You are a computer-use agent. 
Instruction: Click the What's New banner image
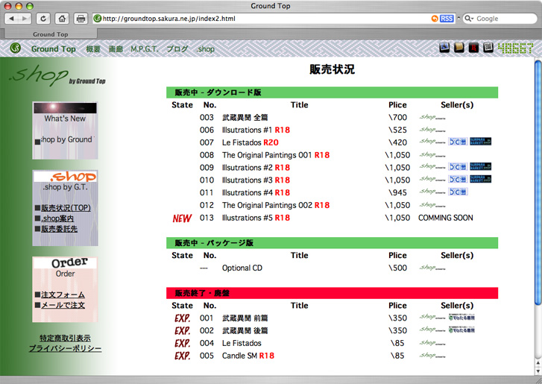pyautogui.click(x=65, y=108)
